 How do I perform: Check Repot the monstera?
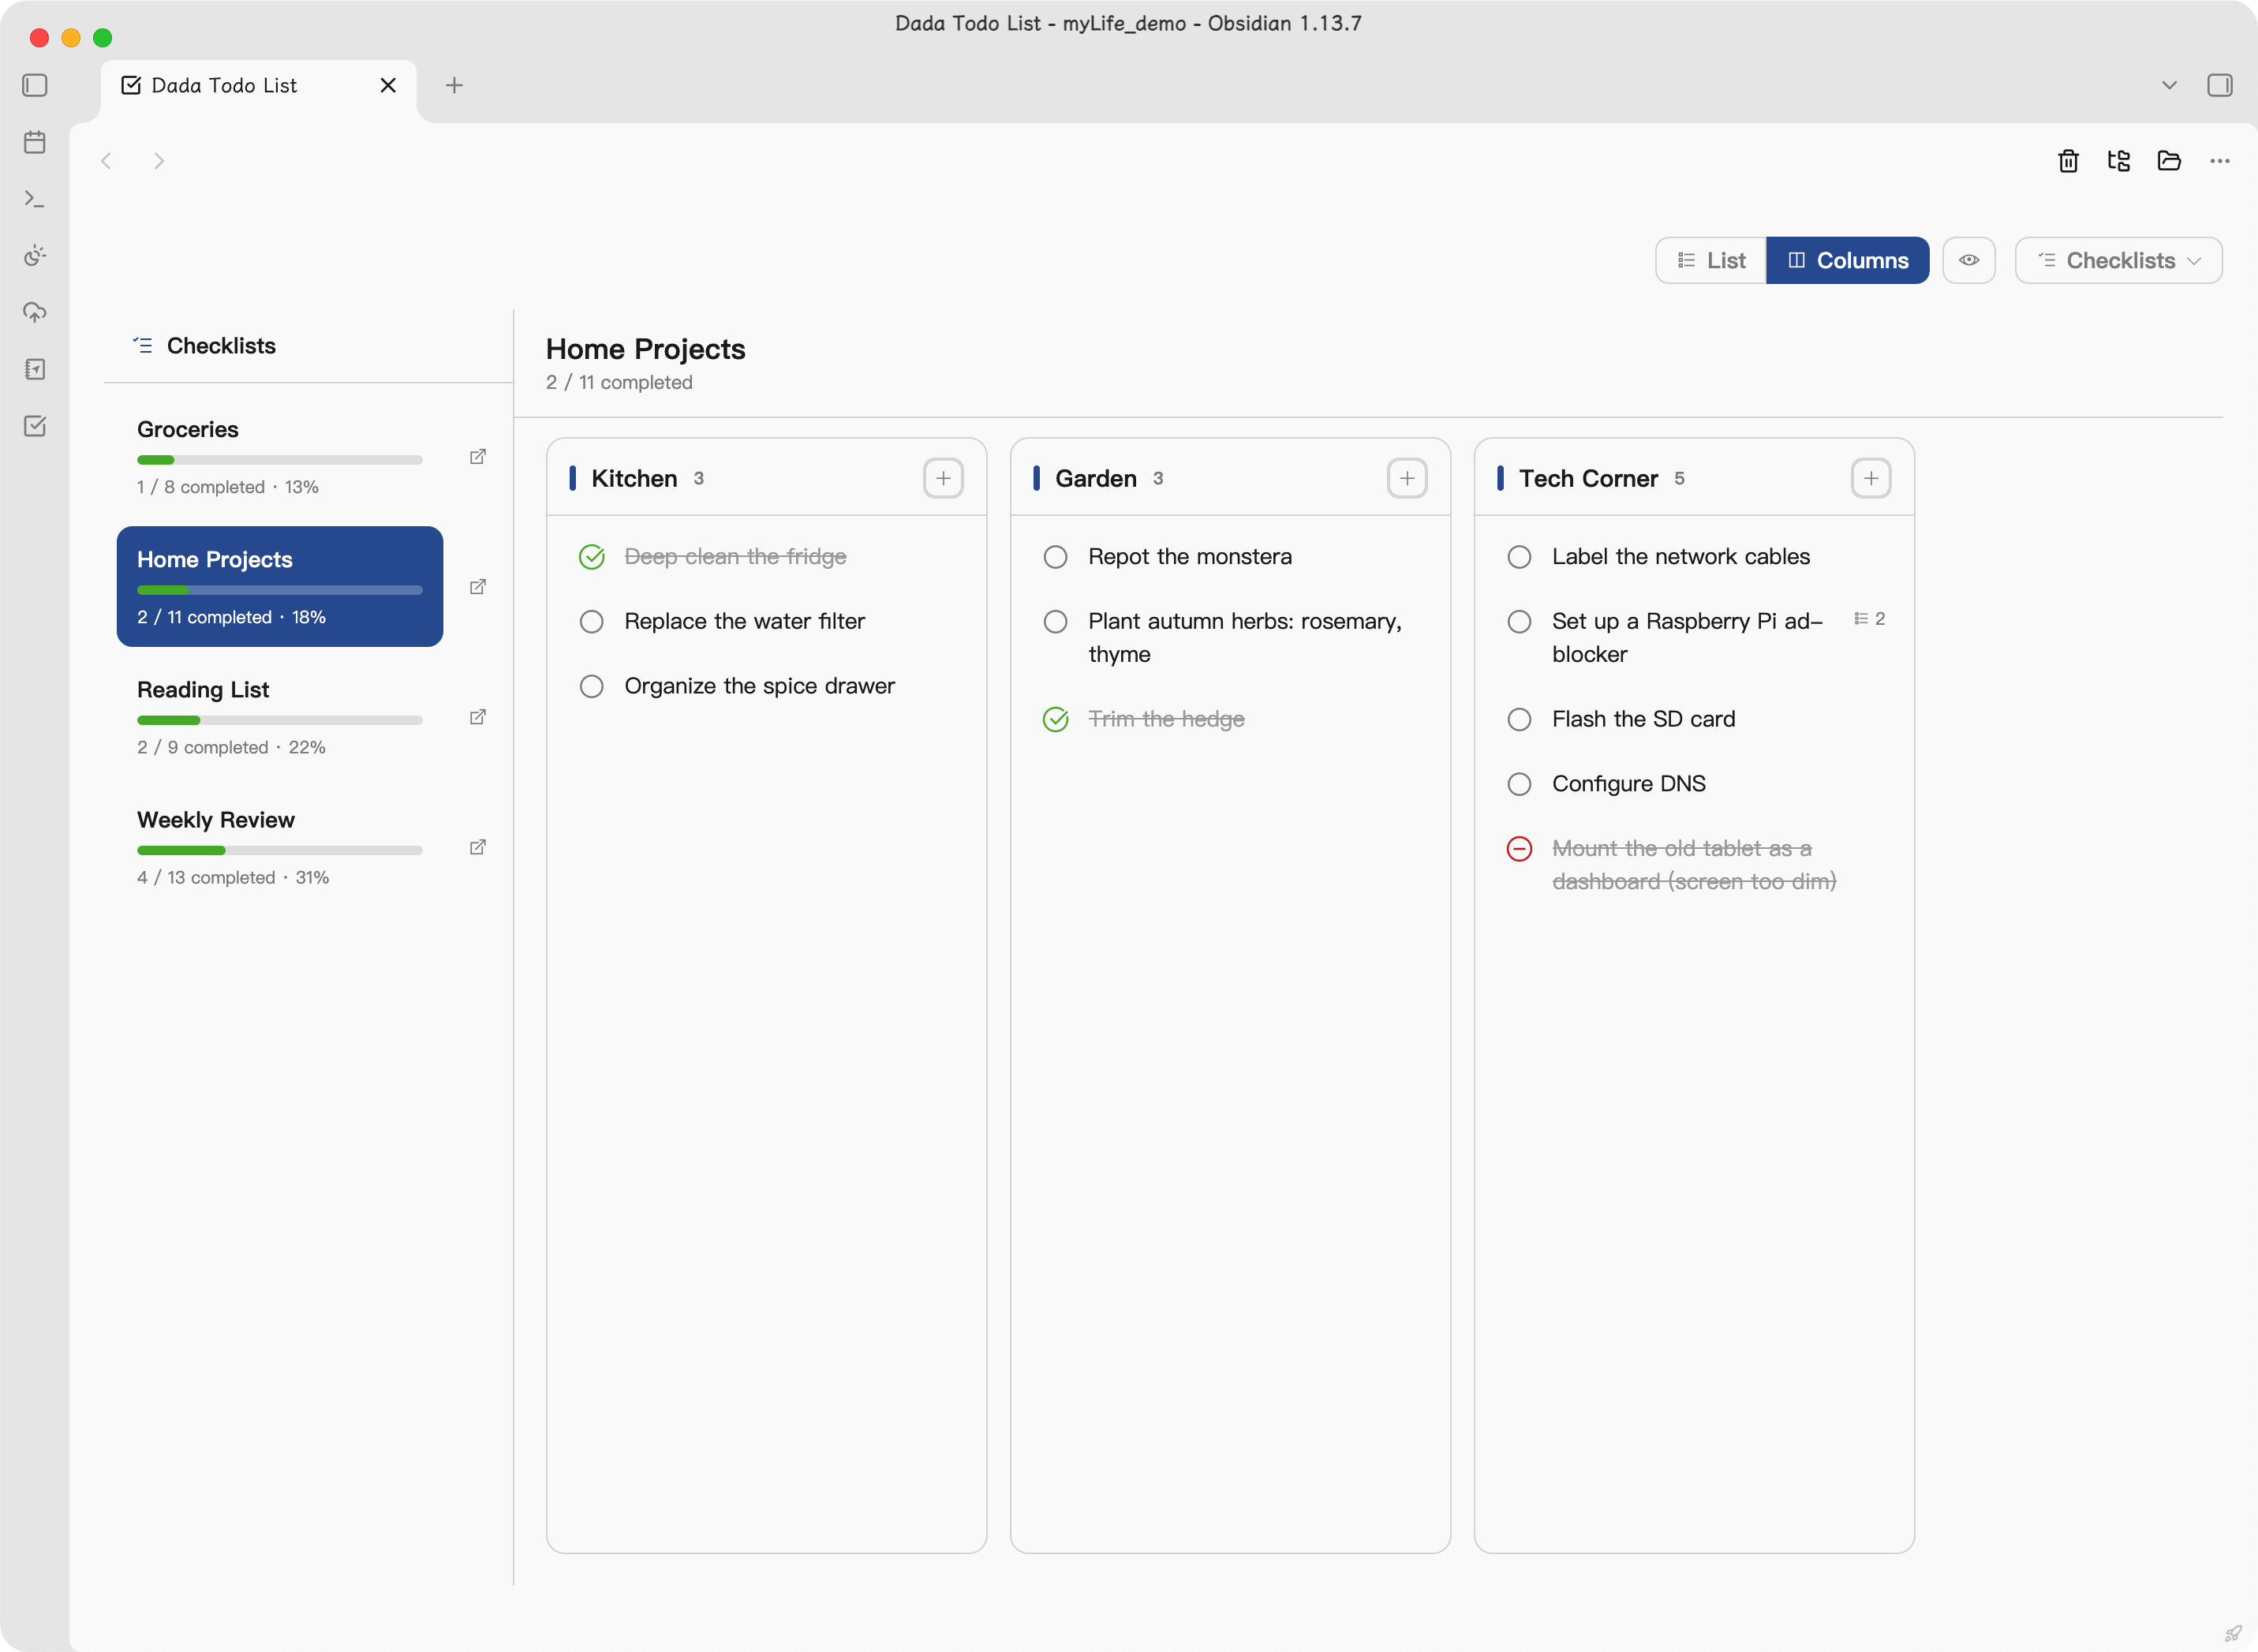(1056, 557)
